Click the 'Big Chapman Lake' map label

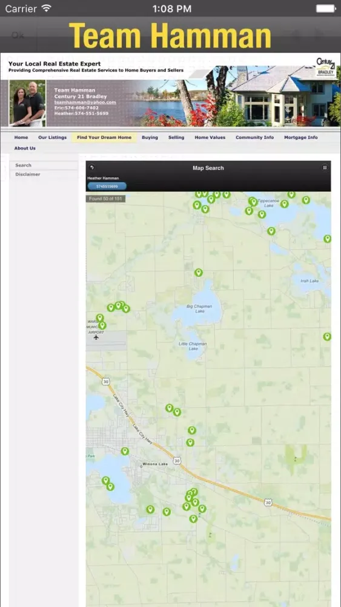pos(199,308)
